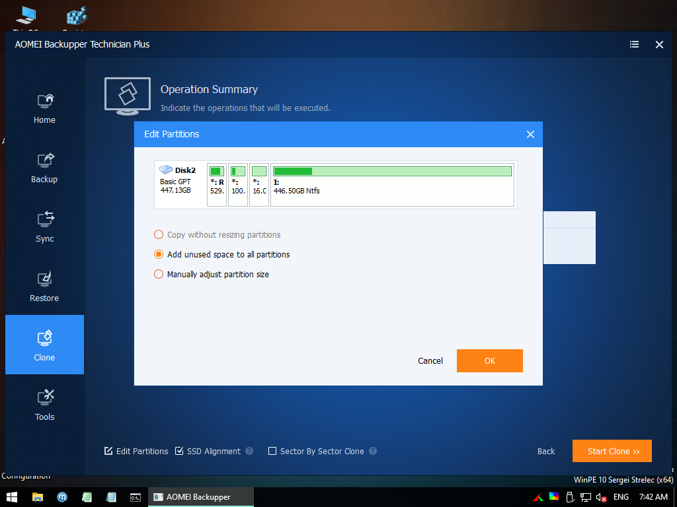Select the 100 MB partition block
The image size is (677, 507).
tap(238, 185)
